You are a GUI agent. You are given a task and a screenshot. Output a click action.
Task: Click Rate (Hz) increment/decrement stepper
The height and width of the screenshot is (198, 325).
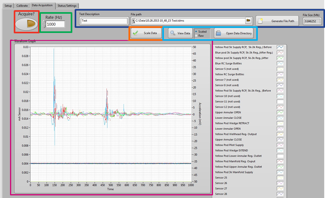tap(44, 24)
